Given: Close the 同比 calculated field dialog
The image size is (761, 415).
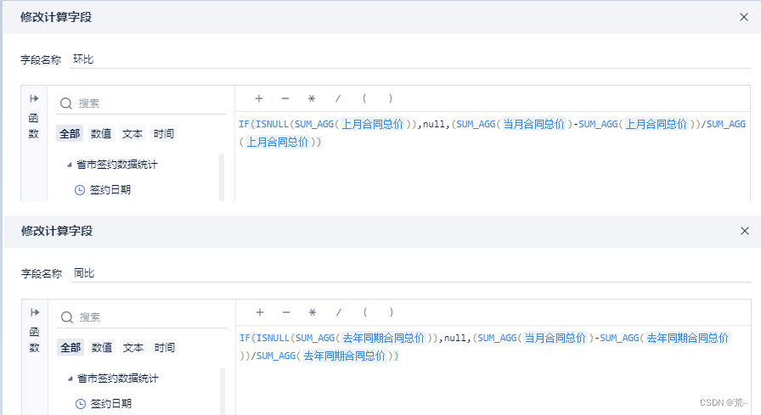Looking at the screenshot, I should (745, 231).
